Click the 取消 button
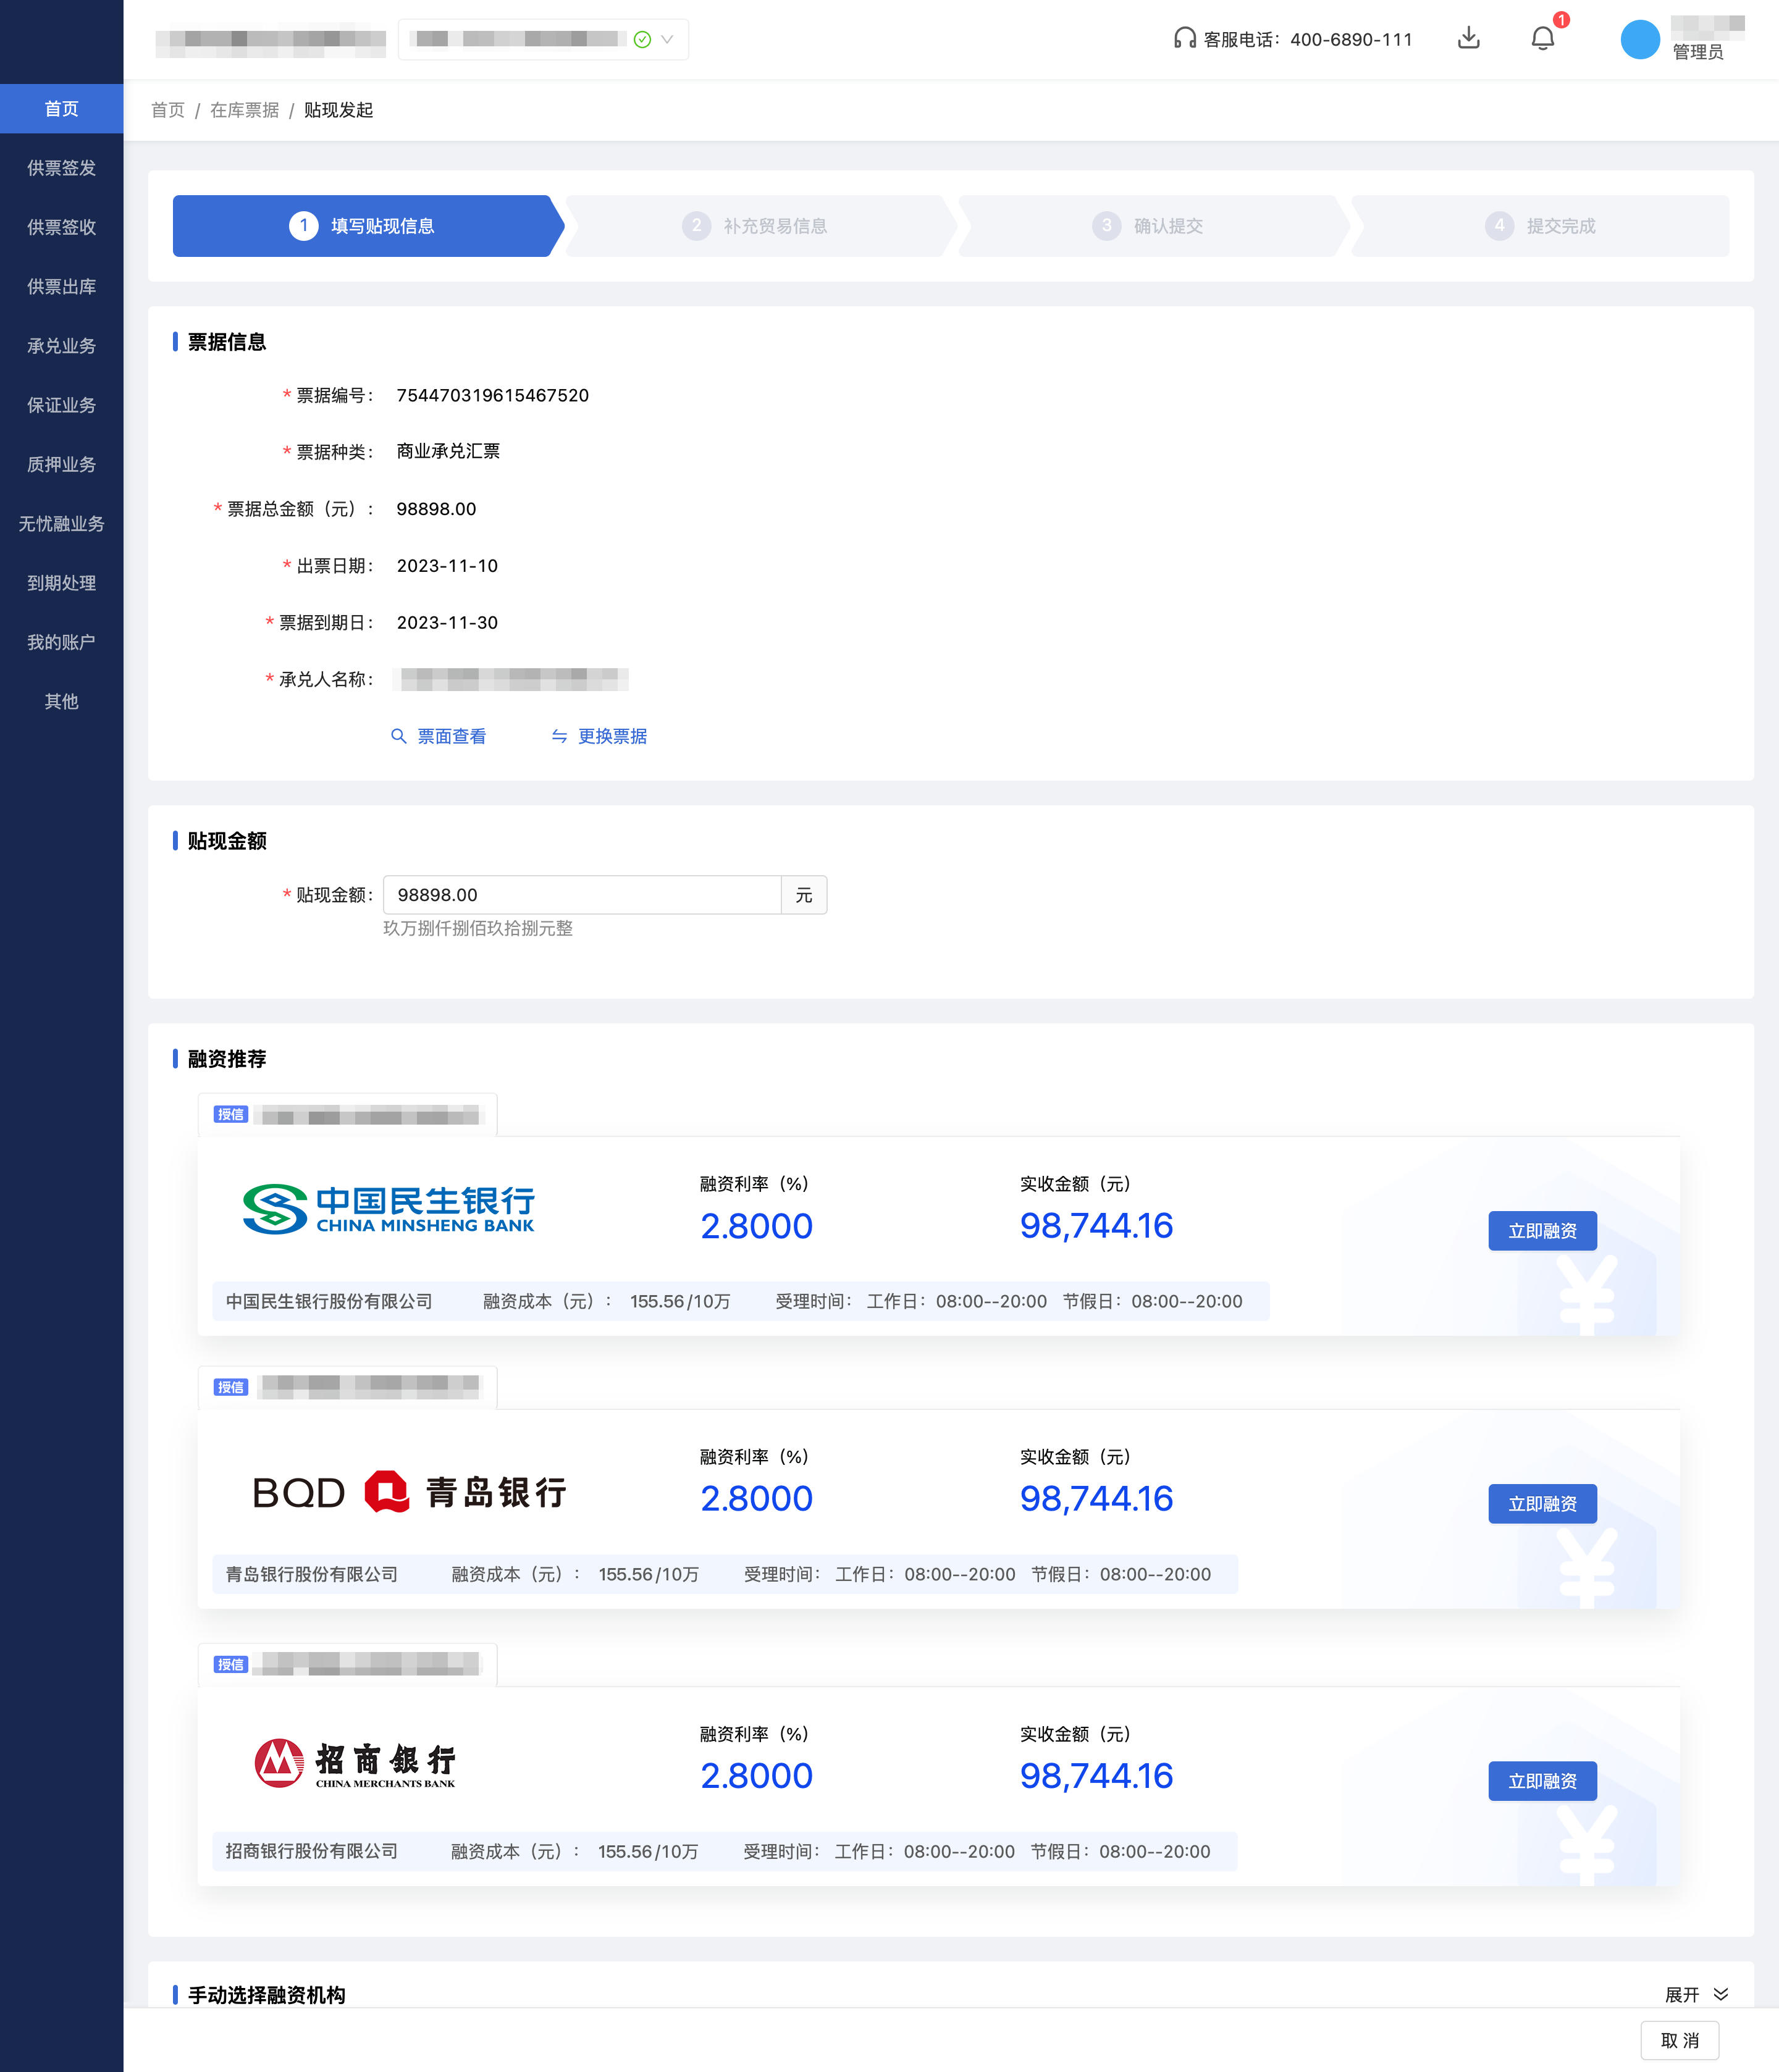Image resolution: width=1779 pixels, height=2072 pixels. [1679, 2040]
